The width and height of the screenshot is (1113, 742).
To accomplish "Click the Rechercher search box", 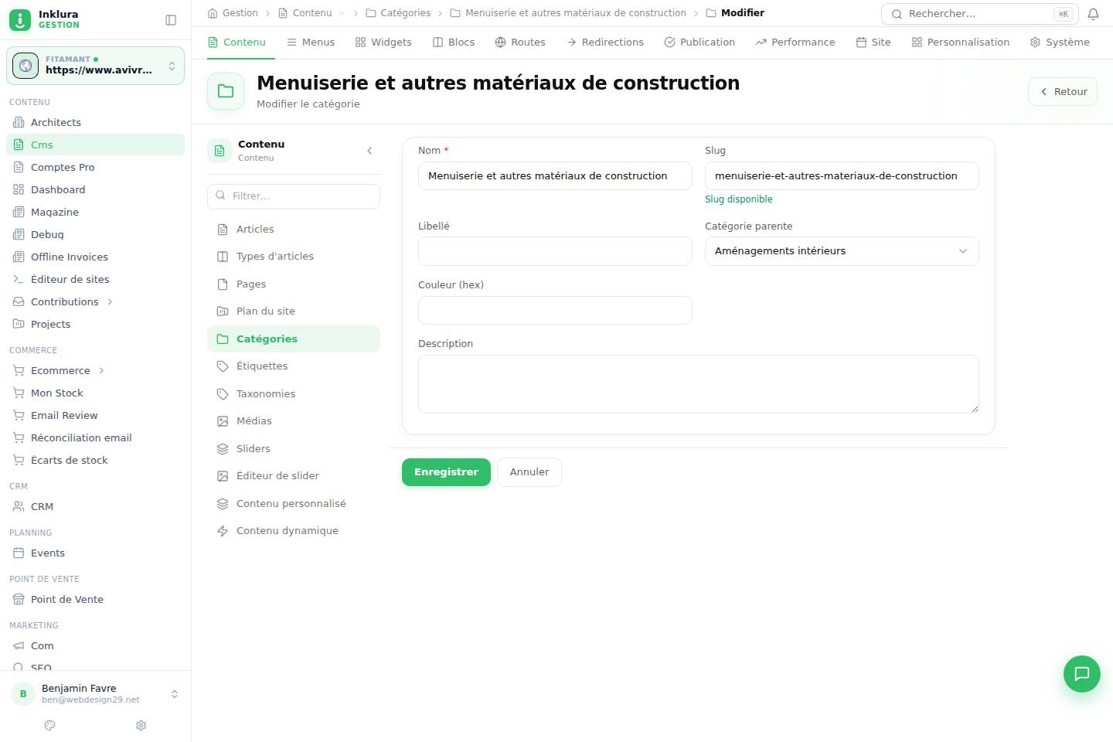I will click(x=979, y=14).
